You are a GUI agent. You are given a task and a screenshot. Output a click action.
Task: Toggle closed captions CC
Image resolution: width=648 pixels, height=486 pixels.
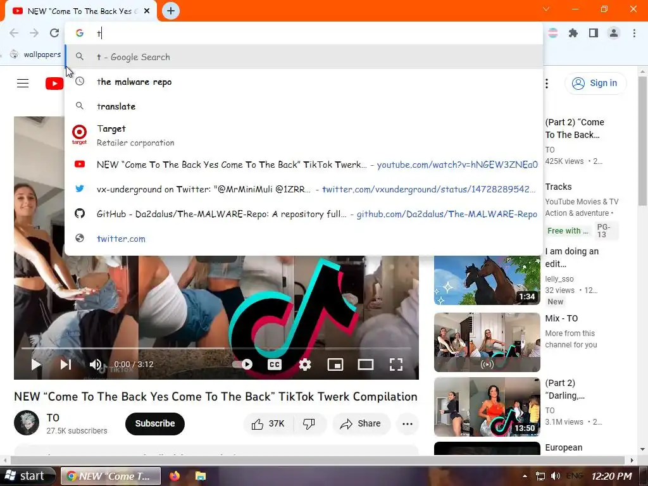[x=275, y=364]
